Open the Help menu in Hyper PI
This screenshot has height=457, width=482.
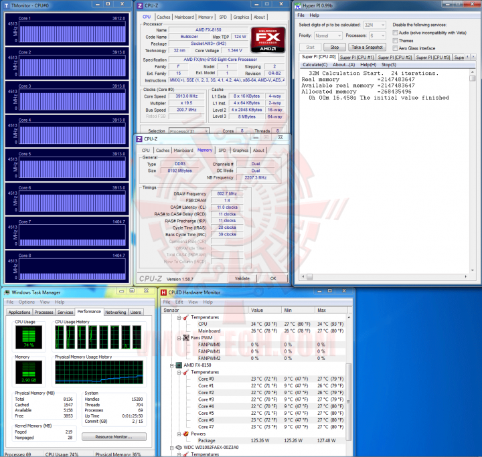tap(314, 15)
